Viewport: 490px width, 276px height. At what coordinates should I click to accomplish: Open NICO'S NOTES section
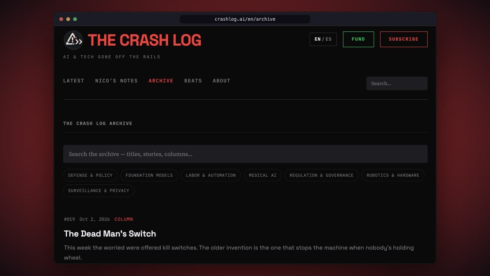pos(116,80)
